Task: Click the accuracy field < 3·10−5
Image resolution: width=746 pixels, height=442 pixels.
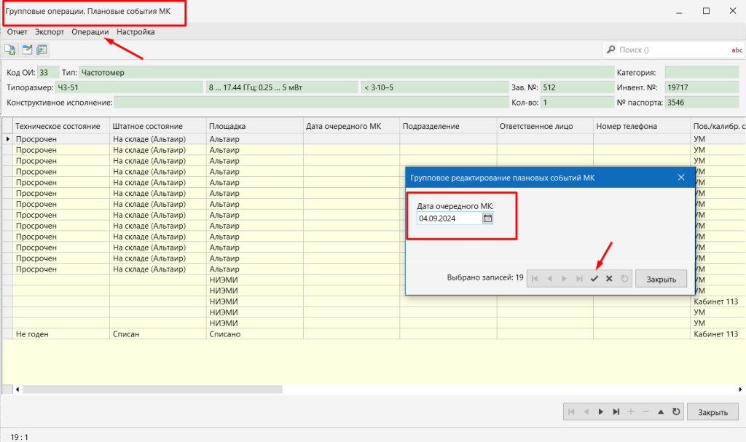Action: pos(435,87)
